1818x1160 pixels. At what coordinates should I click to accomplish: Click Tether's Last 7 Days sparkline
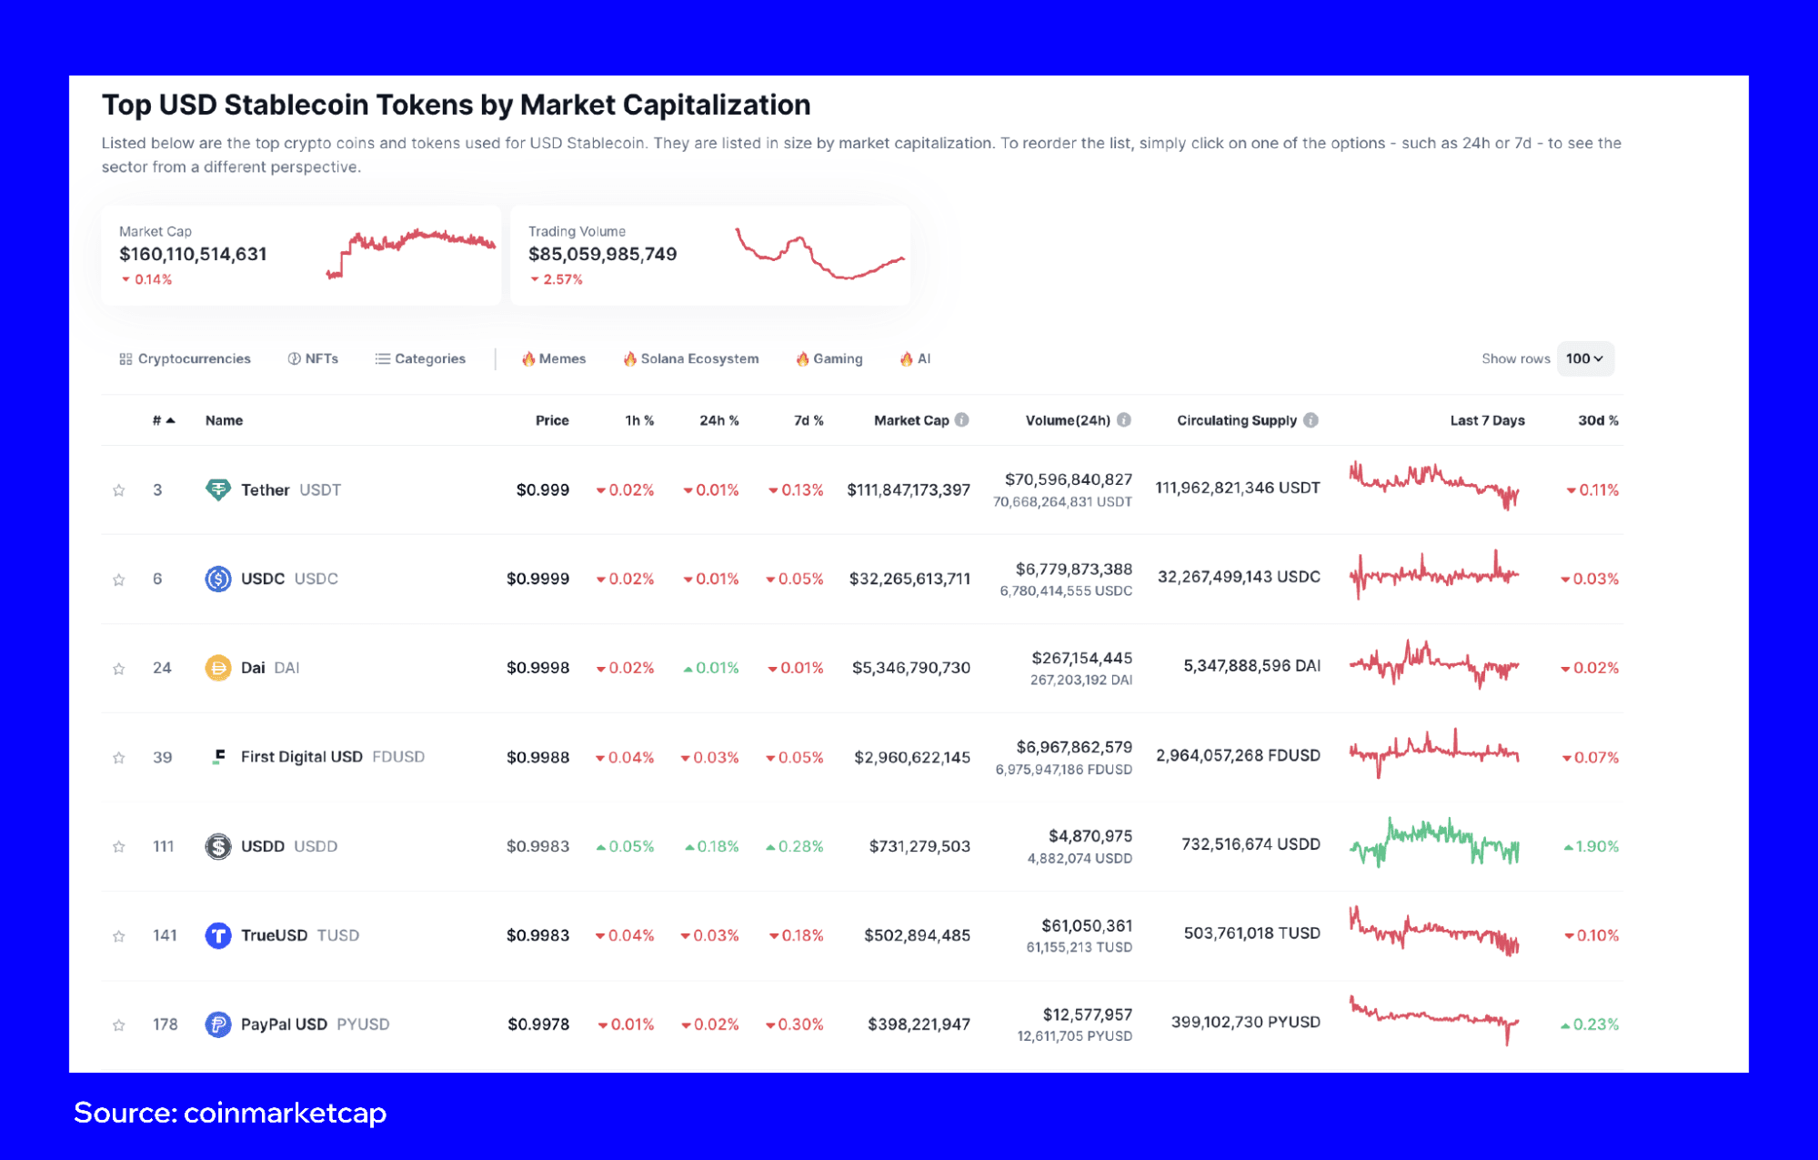(x=1434, y=486)
